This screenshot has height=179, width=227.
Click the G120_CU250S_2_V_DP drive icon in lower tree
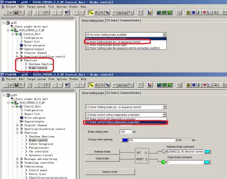[17, 102]
